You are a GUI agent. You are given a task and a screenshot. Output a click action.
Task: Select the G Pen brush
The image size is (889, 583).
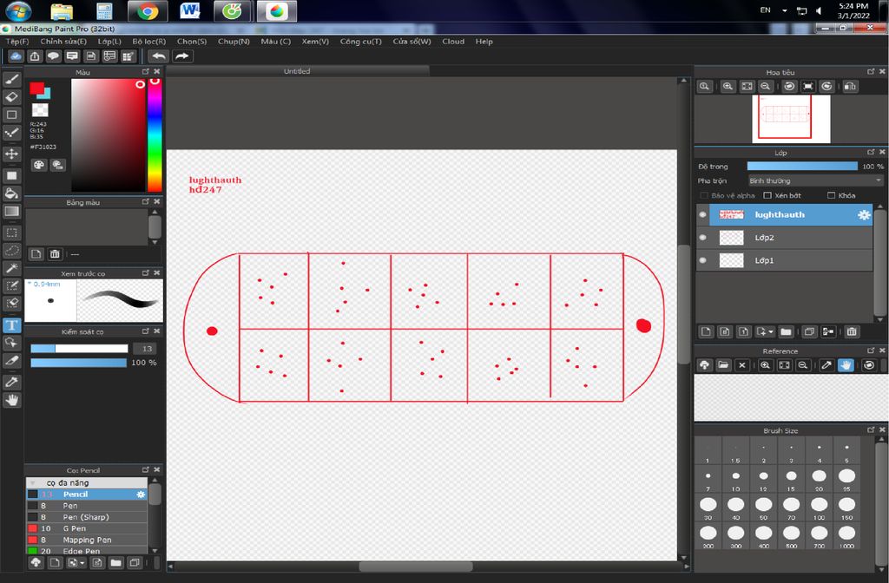[87, 528]
